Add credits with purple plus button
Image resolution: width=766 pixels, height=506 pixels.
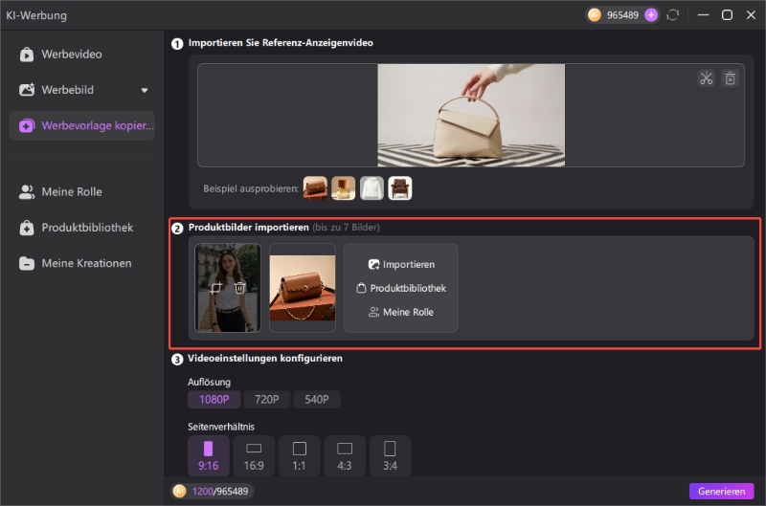(x=651, y=15)
